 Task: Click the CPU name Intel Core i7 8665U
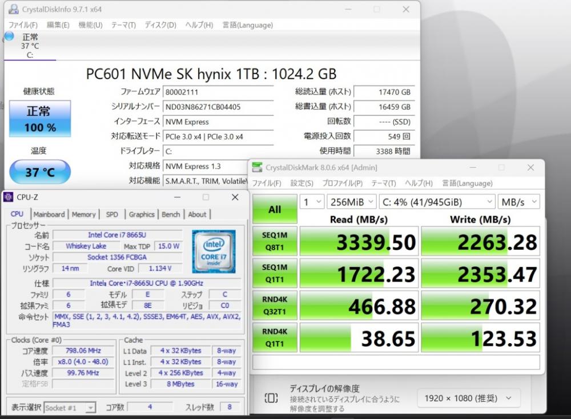(117, 235)
